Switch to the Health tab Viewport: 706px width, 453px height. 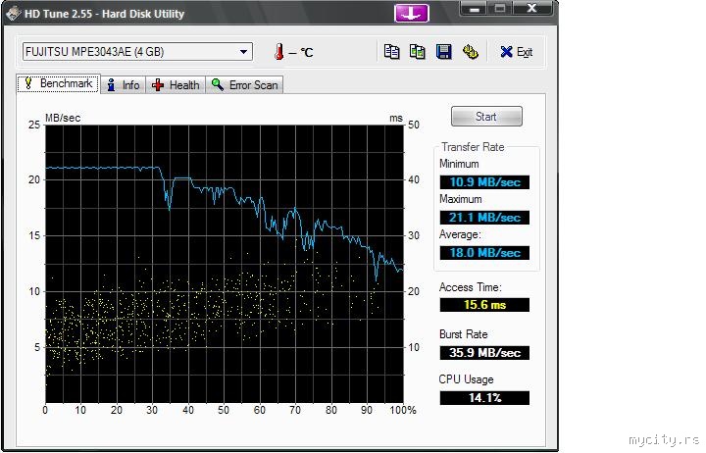tap(176, 85)
